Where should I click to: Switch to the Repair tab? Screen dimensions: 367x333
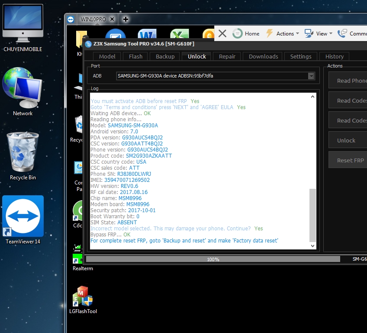pos(227,56)
